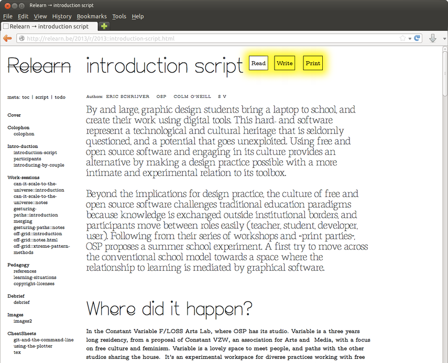Open the Tools menu
This screenshot has height=363, width=448.
click(x=119, y=16)
